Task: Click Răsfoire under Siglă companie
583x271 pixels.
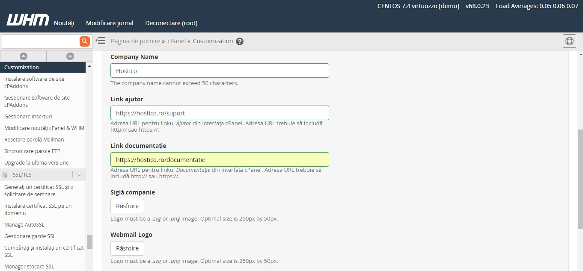Action: (x=127, y=206)
